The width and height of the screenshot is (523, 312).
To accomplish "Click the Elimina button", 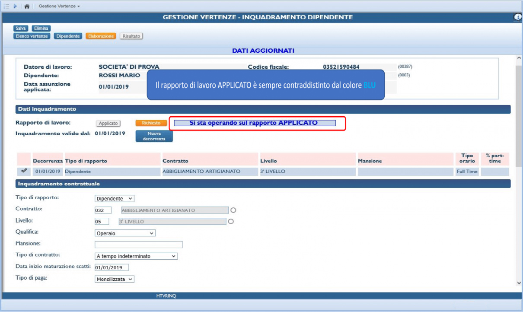I will click(x=41, y=28).
